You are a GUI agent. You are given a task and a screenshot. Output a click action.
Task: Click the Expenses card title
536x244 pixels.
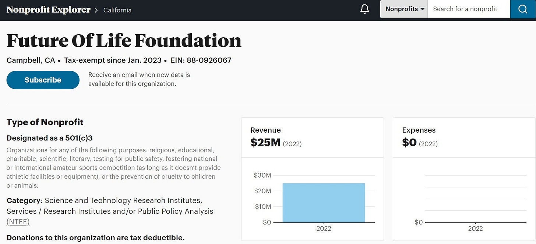419,130
